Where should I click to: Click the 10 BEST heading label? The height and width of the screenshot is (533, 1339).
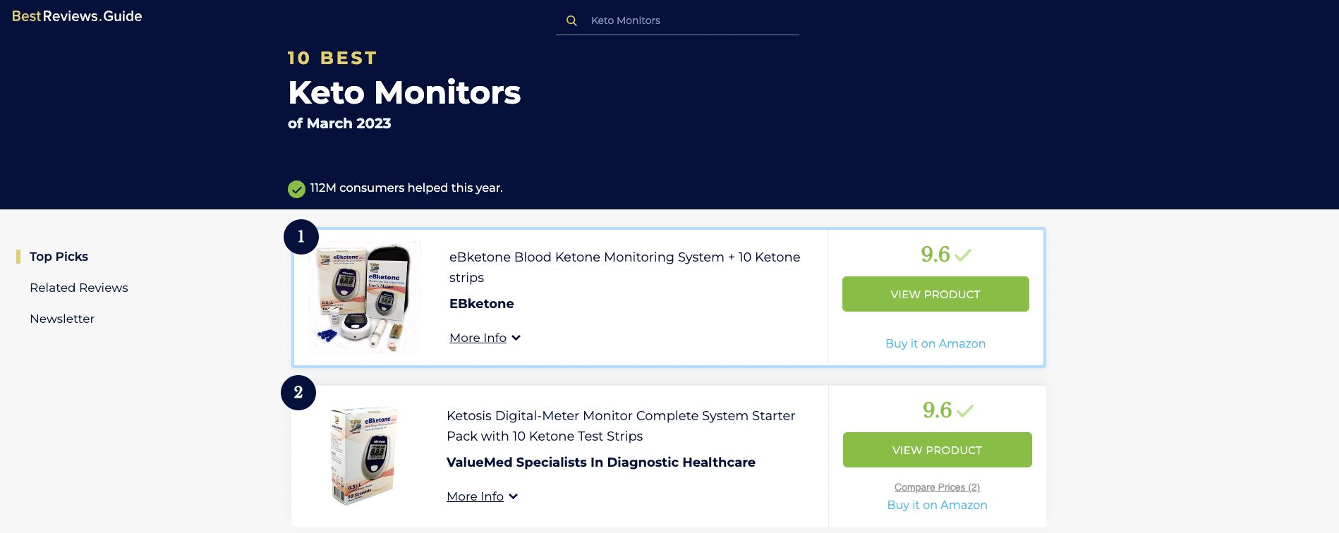coord(332,58)
